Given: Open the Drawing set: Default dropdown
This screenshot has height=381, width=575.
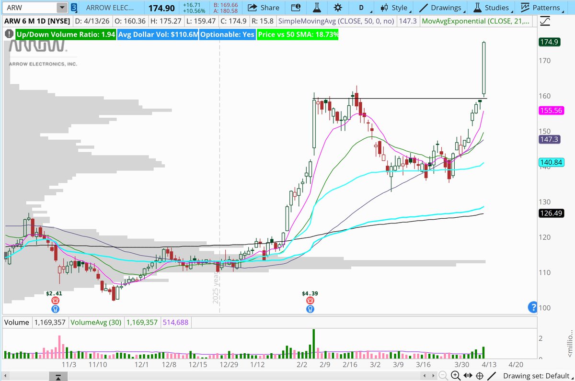Looking at the screenshot, I should click(539, 376).
